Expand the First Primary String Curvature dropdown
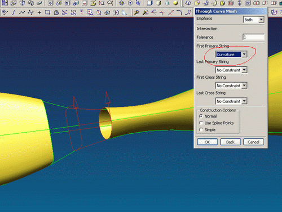 [231, 55]
